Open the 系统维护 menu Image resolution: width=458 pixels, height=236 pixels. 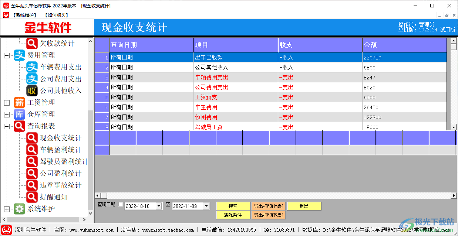[24, 15]
